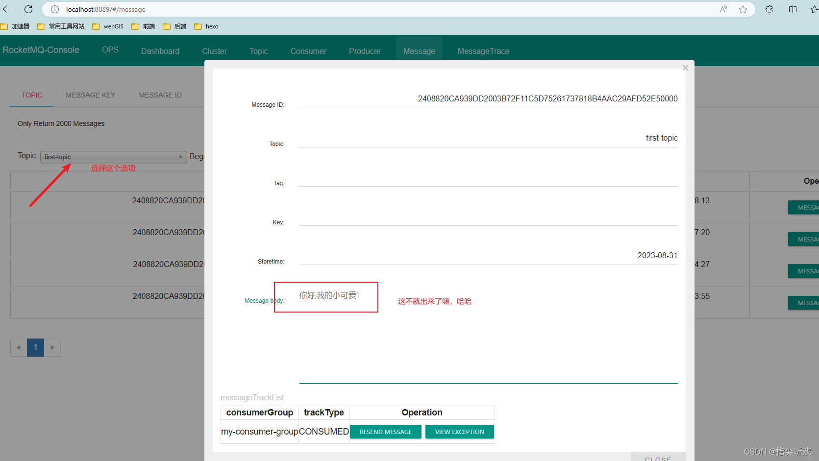Screen dimensions: 819x461
Task: Click the browser back arrow
Action: pyautogui.click(x=7, y=9)
